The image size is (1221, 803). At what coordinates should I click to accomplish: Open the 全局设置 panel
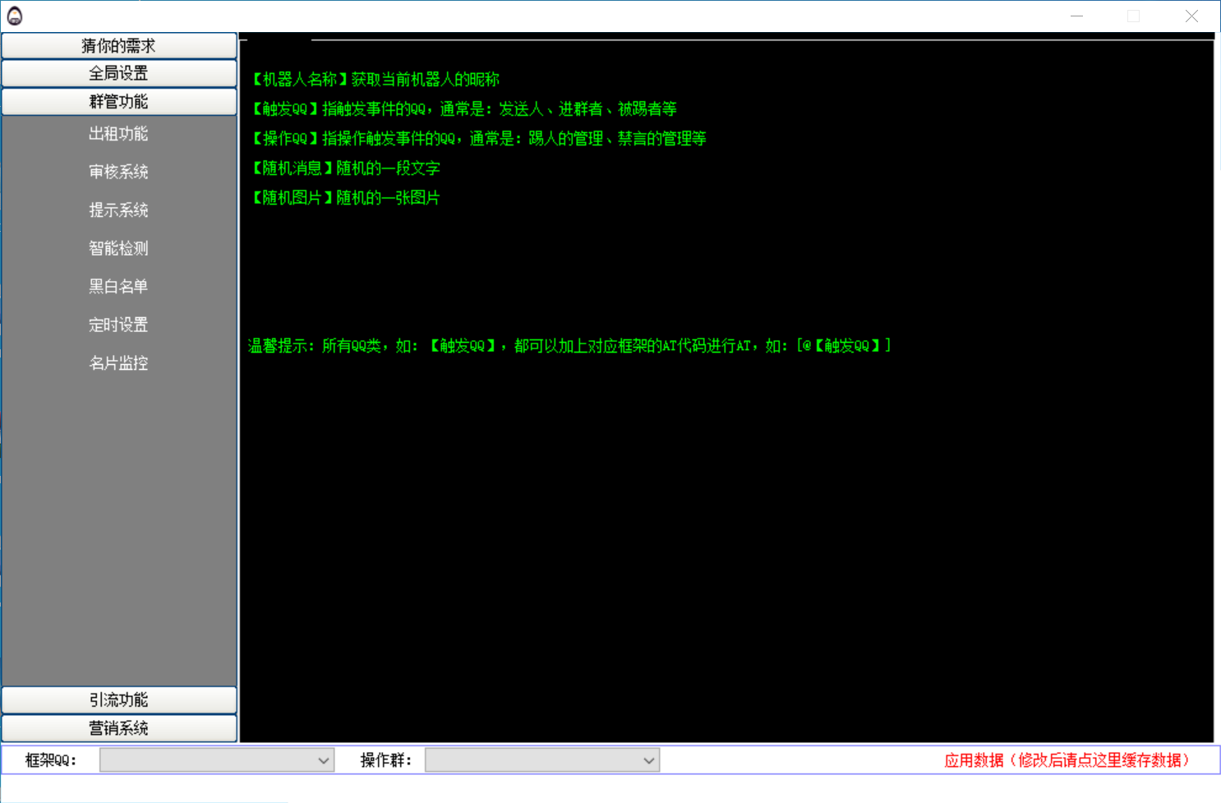pyautogui.click(x=119, y=74)
